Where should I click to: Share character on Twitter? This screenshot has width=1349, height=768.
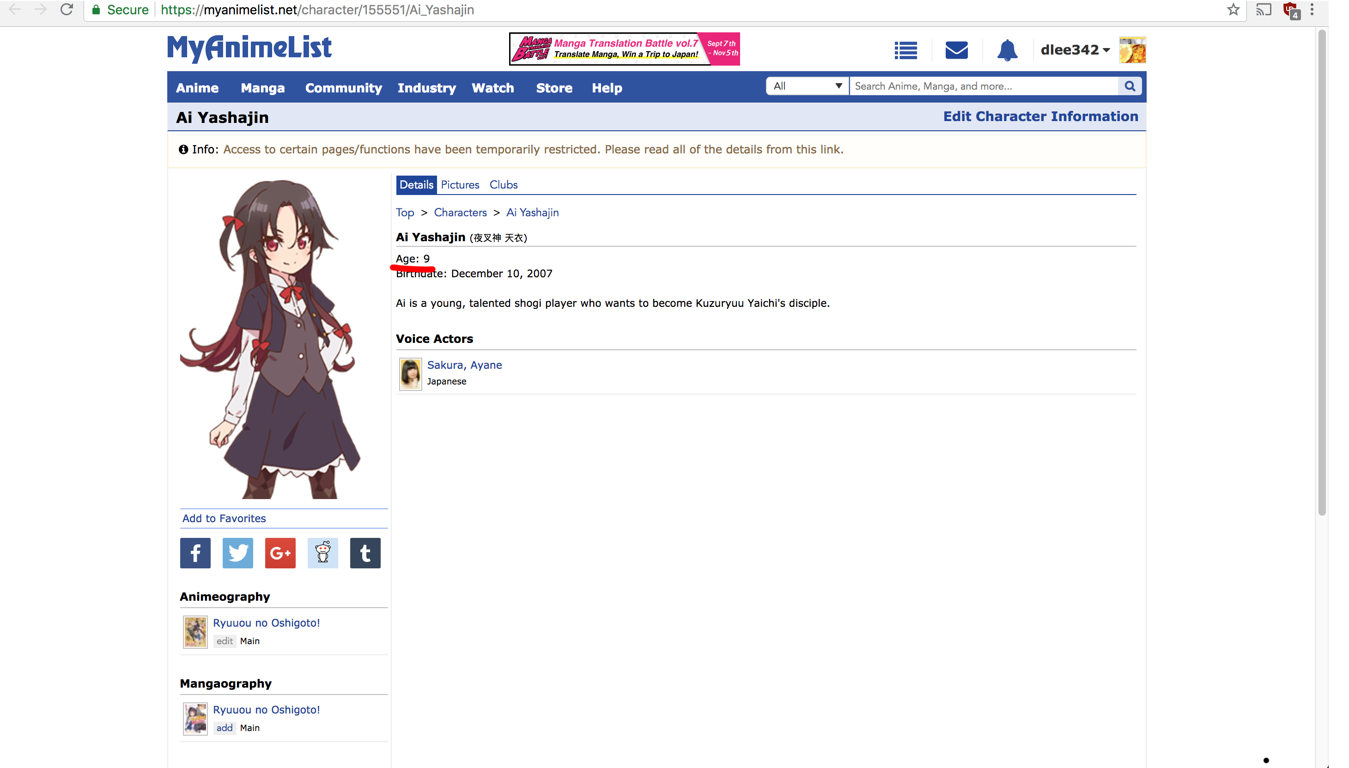pyautogui.click(x=237, y=553)
